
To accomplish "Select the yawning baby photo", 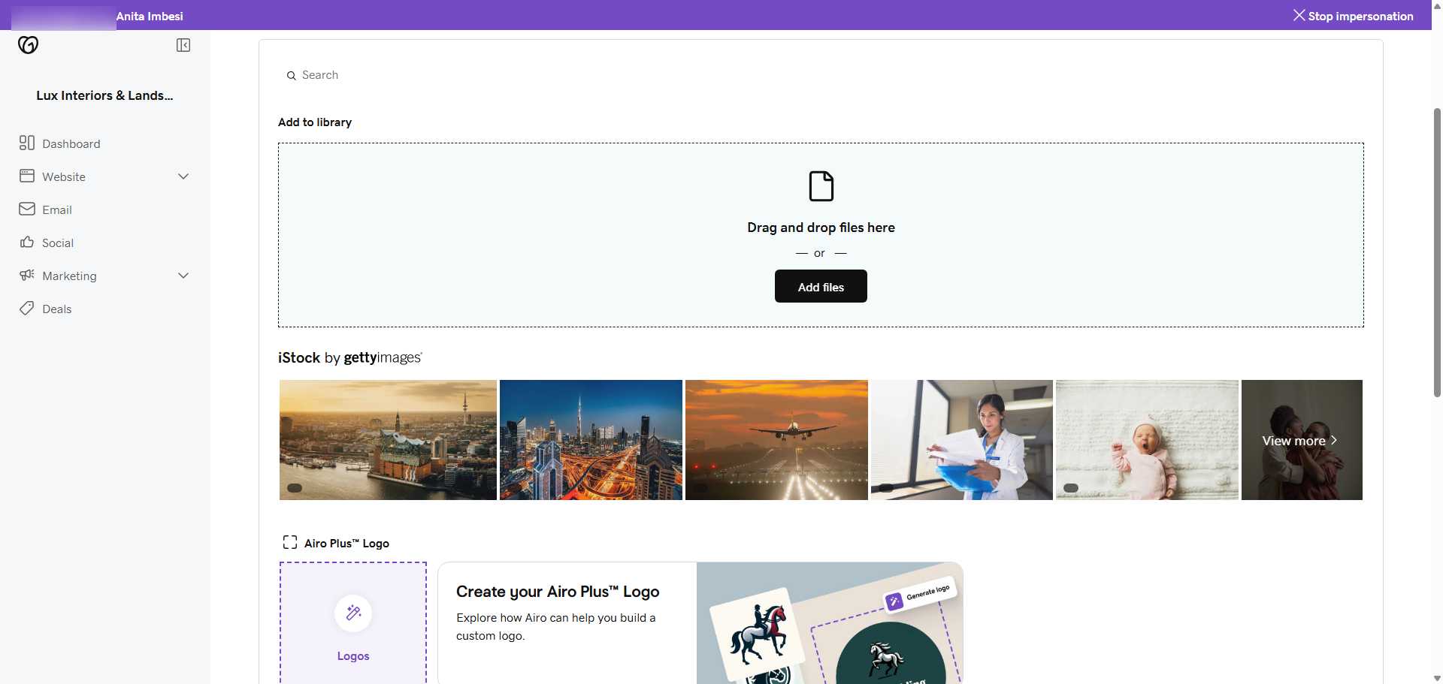I will coord(1147,440).
